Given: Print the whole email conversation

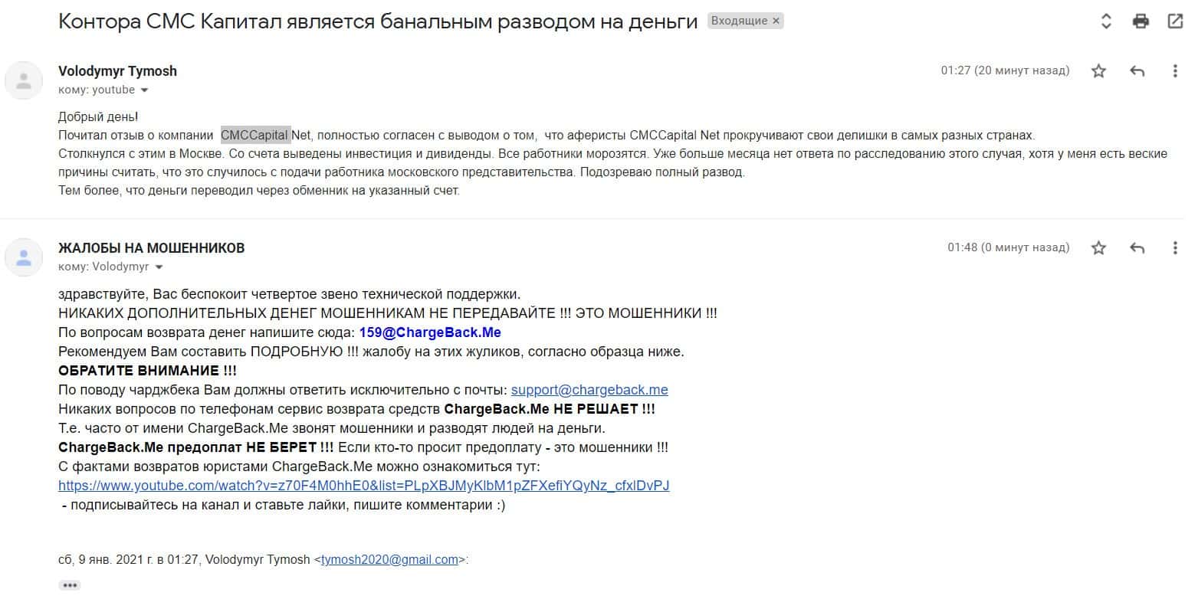Looking at the screenshot, I should click(1141, 21).
